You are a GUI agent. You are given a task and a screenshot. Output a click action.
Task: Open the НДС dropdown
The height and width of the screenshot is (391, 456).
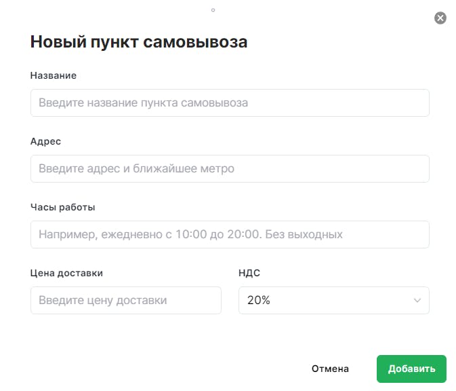[334, 301]
